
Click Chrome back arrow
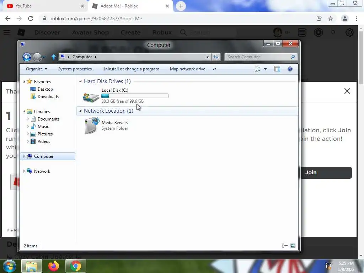point(8,18)
